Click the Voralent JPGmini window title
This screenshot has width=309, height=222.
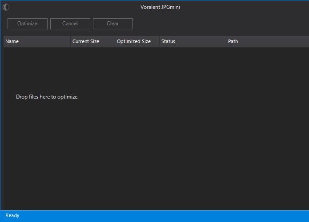click(160, 7)
